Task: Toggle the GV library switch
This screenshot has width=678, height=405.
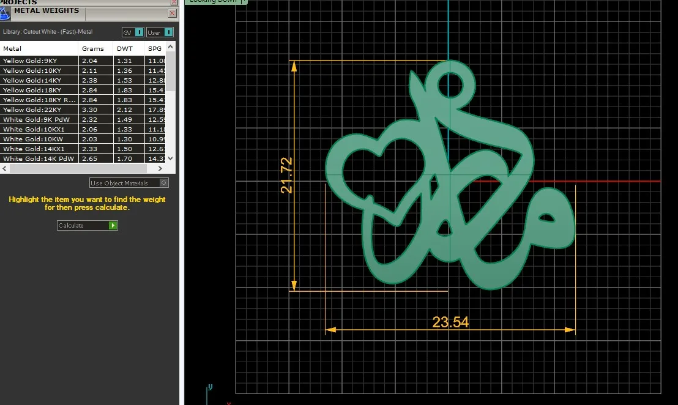Action: pos(133,32)
